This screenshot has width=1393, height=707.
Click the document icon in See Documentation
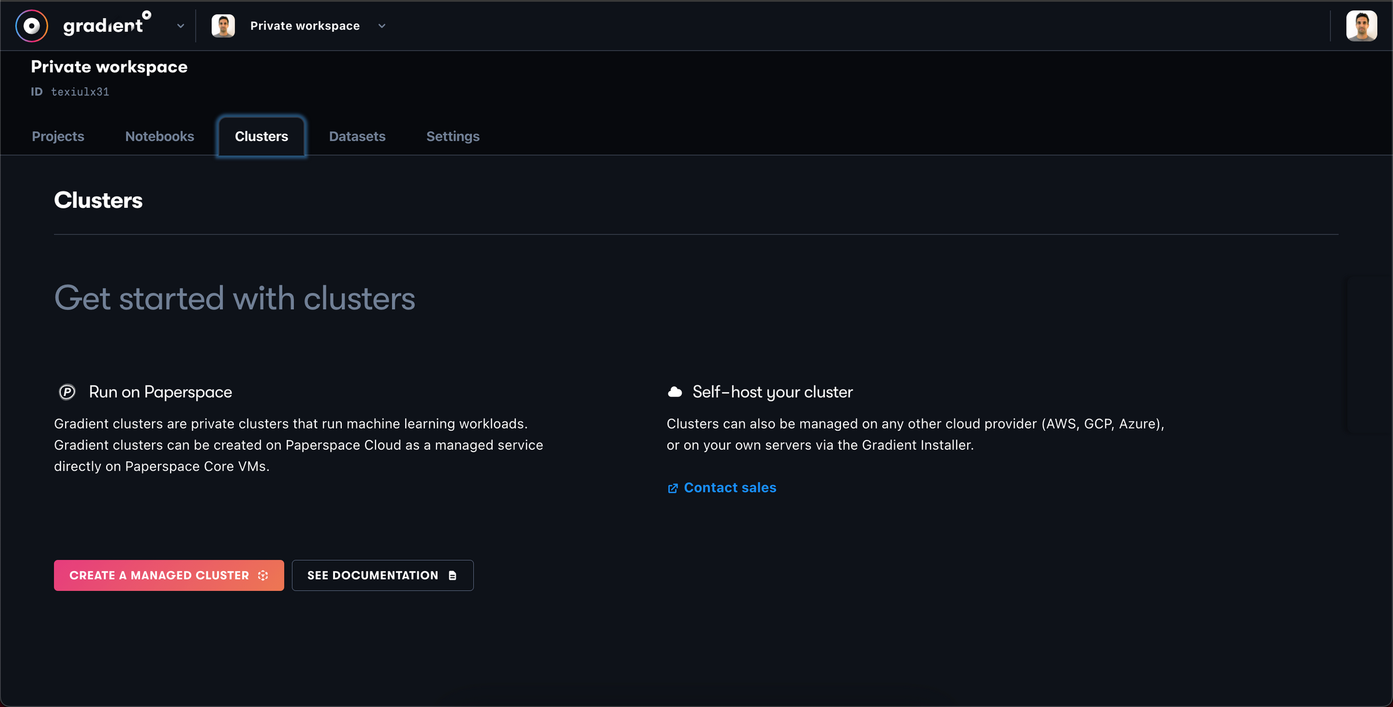[x=453, y=575]
